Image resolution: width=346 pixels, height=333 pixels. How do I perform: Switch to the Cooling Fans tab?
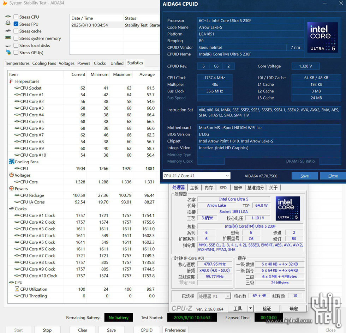[44, 63]
